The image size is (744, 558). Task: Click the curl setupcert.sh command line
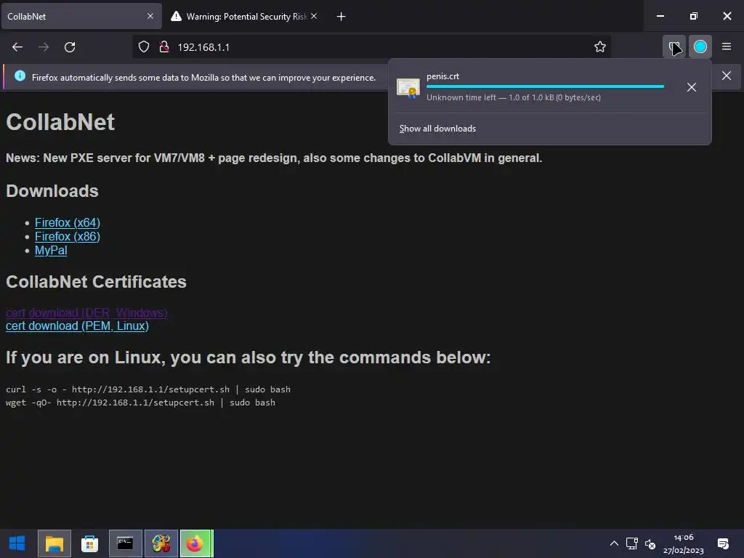[x=148, y=389]
